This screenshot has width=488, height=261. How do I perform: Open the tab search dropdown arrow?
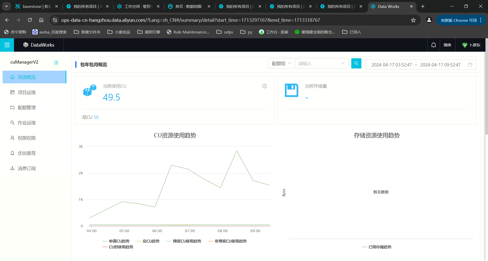coord(7,6)
